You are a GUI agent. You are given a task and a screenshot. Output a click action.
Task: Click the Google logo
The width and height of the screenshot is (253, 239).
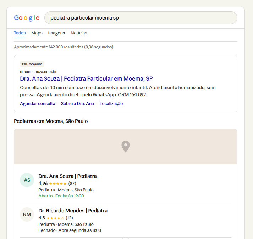(x=27, y=18)
